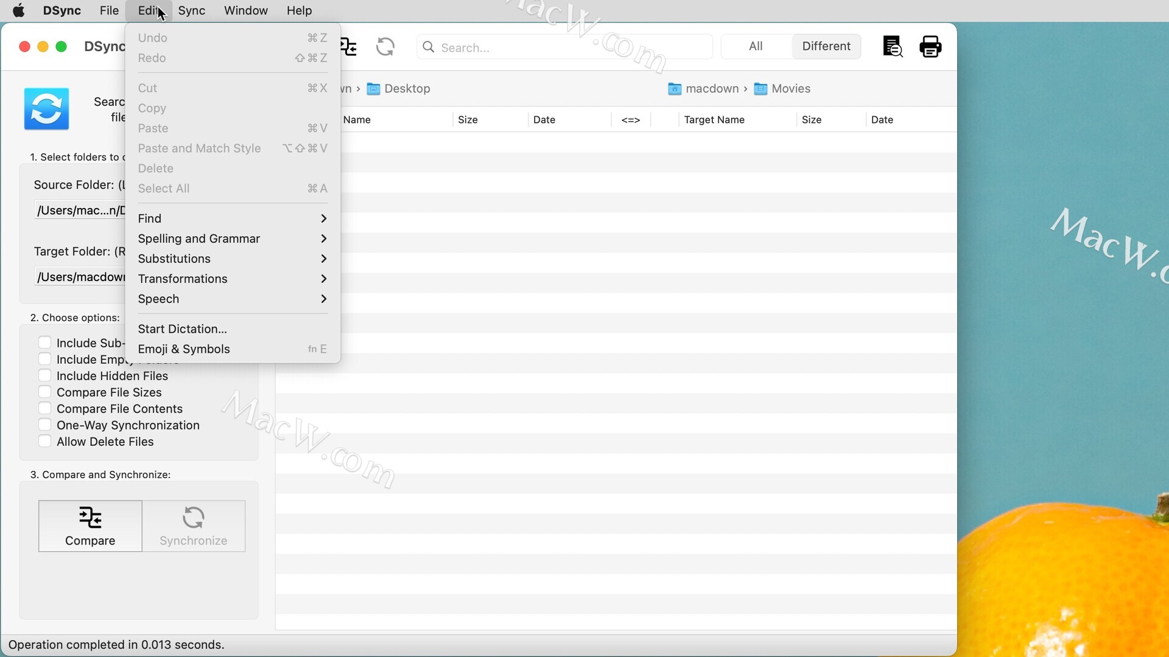Click the Source Folder path field

click(x=80, y=210)
